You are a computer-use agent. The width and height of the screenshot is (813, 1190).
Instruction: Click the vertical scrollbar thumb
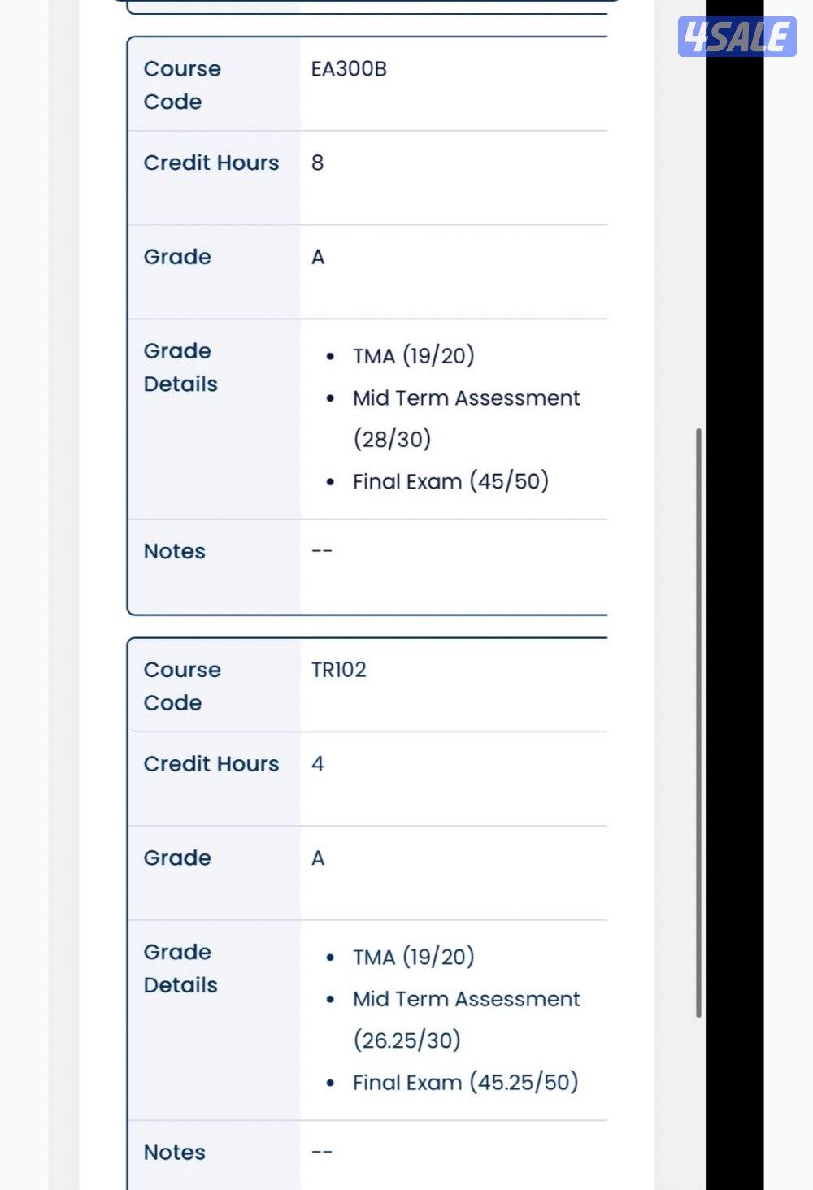point(698,723)
